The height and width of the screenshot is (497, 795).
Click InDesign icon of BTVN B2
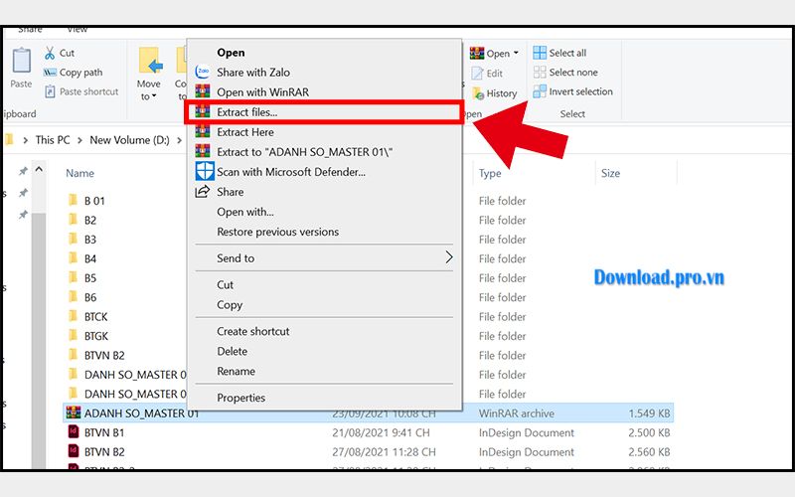pos(74,451)
